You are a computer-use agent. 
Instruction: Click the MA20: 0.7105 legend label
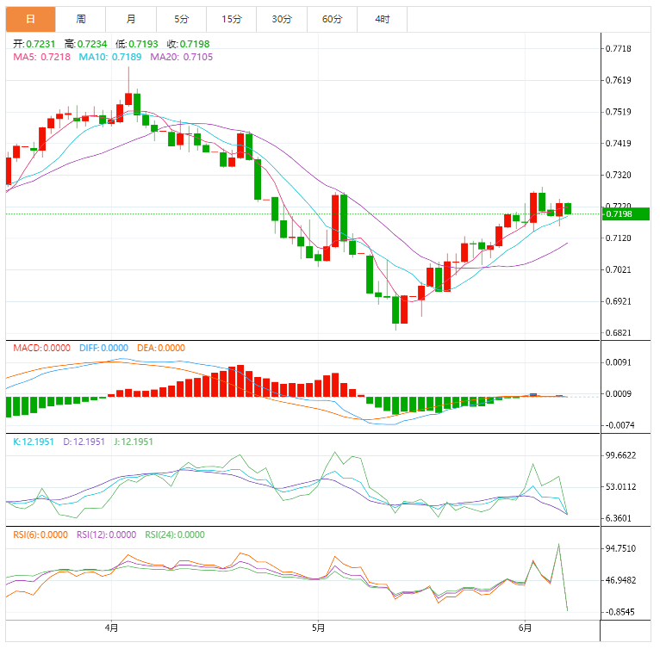(x=182, y=57)
